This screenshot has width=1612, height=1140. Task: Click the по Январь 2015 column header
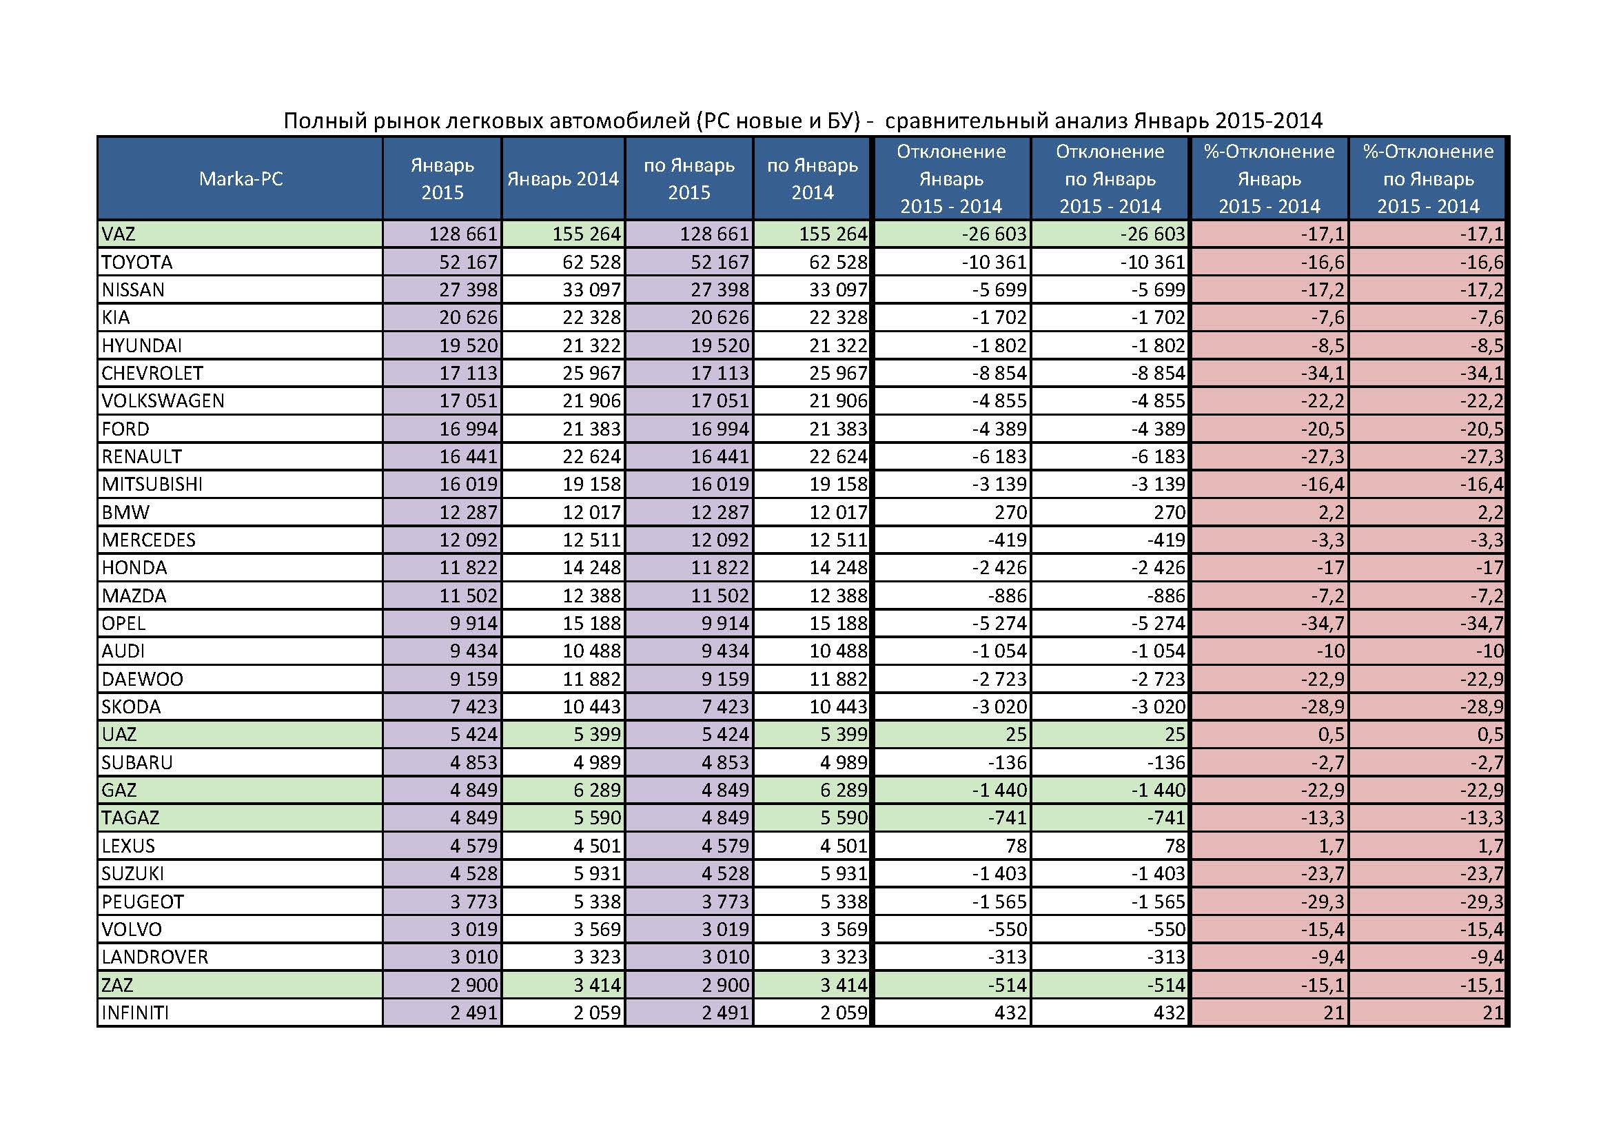coord(688,179)
